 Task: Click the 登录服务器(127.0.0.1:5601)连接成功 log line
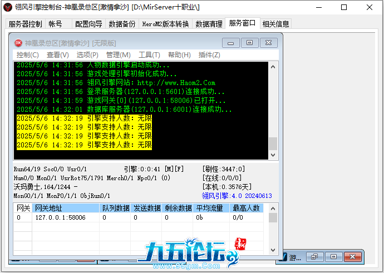pyautogui.click(x=121, y=92)
